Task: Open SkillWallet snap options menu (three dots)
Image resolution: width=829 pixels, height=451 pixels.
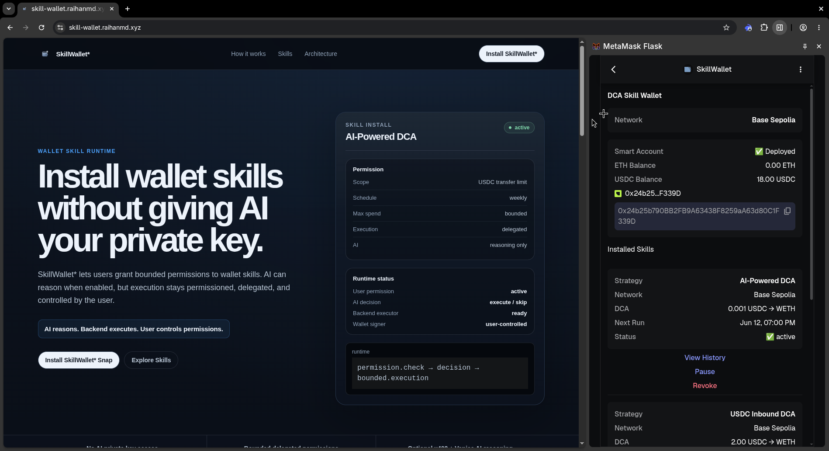Action: [800, 69]
